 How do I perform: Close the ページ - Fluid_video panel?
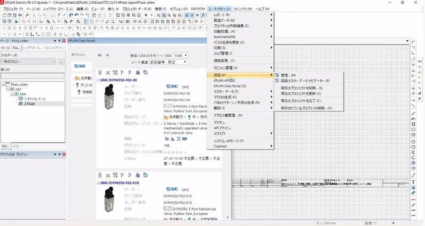click(x=64, y=41)
